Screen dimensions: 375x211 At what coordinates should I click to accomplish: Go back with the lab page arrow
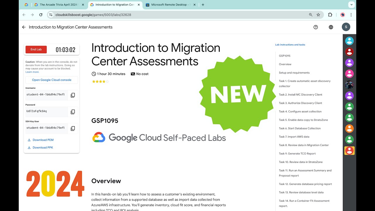pyautogui.click(x=24, y=27)
